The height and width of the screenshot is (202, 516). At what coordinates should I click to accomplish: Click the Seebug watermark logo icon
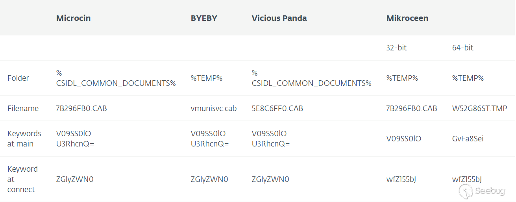[466, 192]
